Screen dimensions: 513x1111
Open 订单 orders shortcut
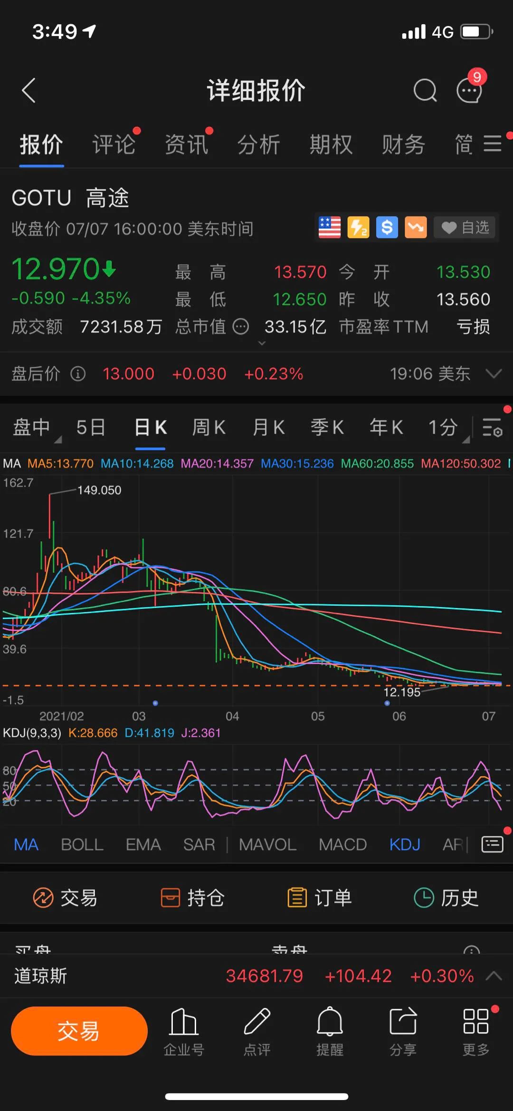pos(319,898)
